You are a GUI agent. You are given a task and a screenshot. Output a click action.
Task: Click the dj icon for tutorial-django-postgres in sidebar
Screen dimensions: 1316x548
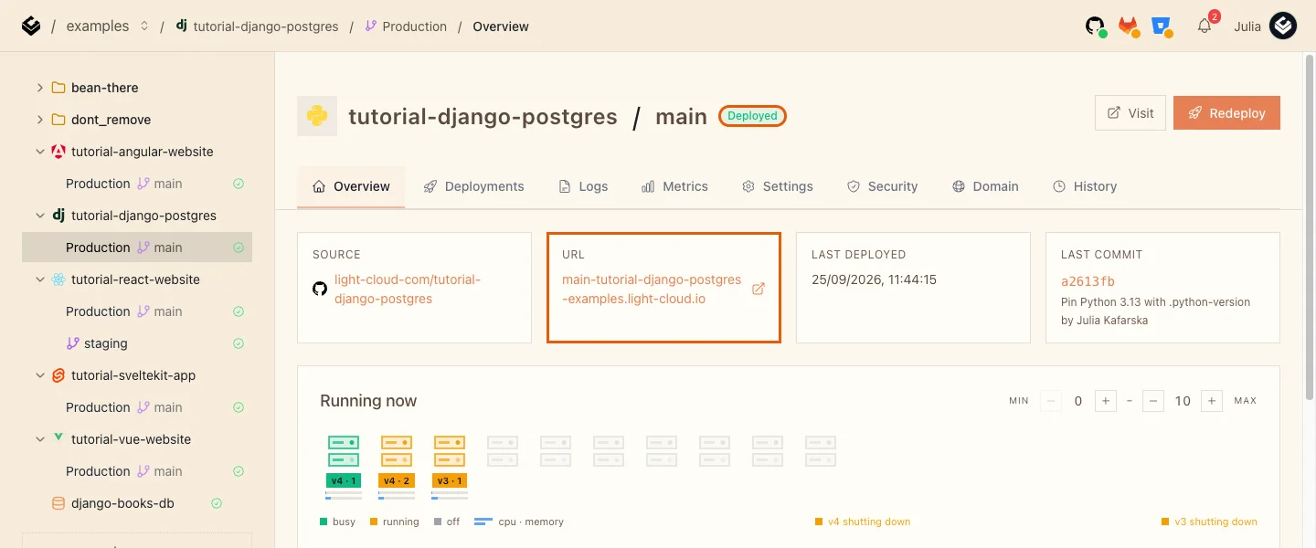(x=58, y=216)
